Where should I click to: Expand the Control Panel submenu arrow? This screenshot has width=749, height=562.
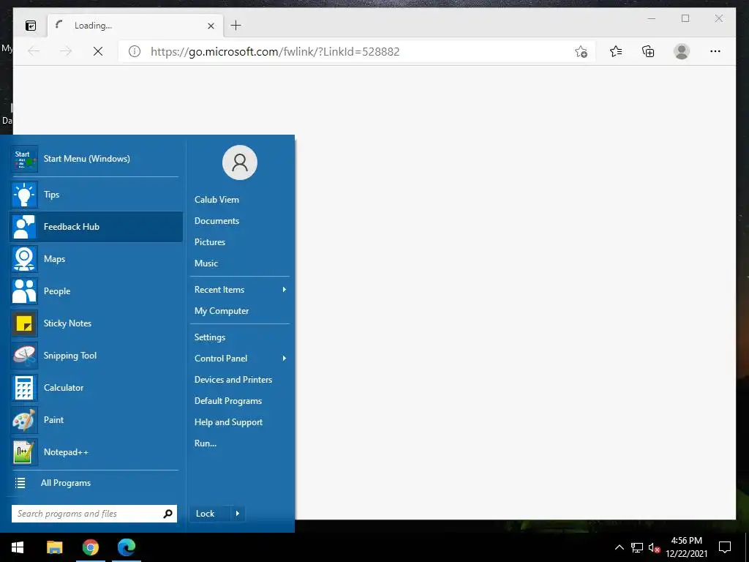click(285, 359)
